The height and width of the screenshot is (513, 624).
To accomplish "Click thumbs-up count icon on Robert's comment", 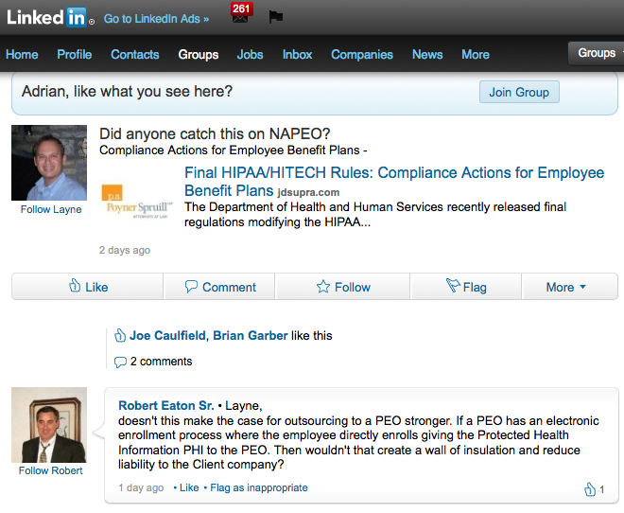I will point(590,489).
